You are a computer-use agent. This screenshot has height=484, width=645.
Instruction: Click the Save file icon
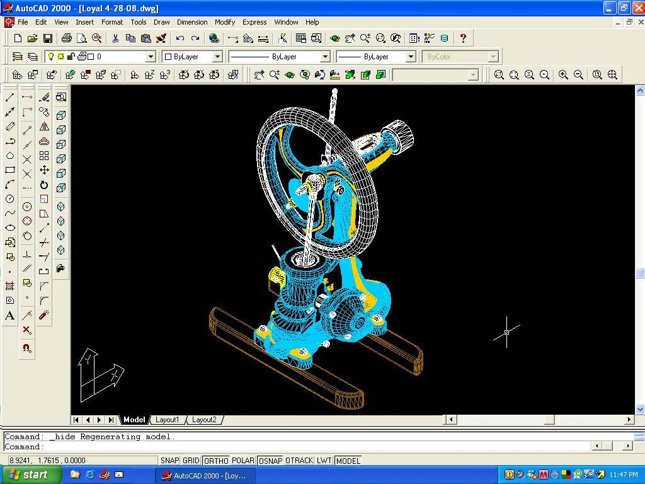tap(47, 38)
